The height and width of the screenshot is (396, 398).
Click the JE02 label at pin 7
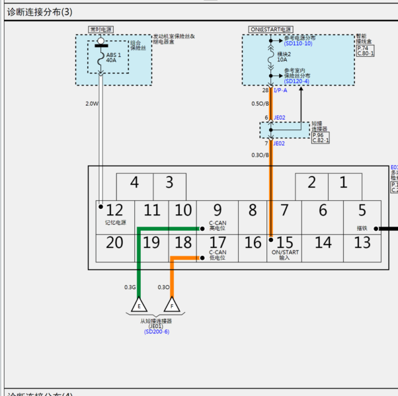click(x=279, y=143)
